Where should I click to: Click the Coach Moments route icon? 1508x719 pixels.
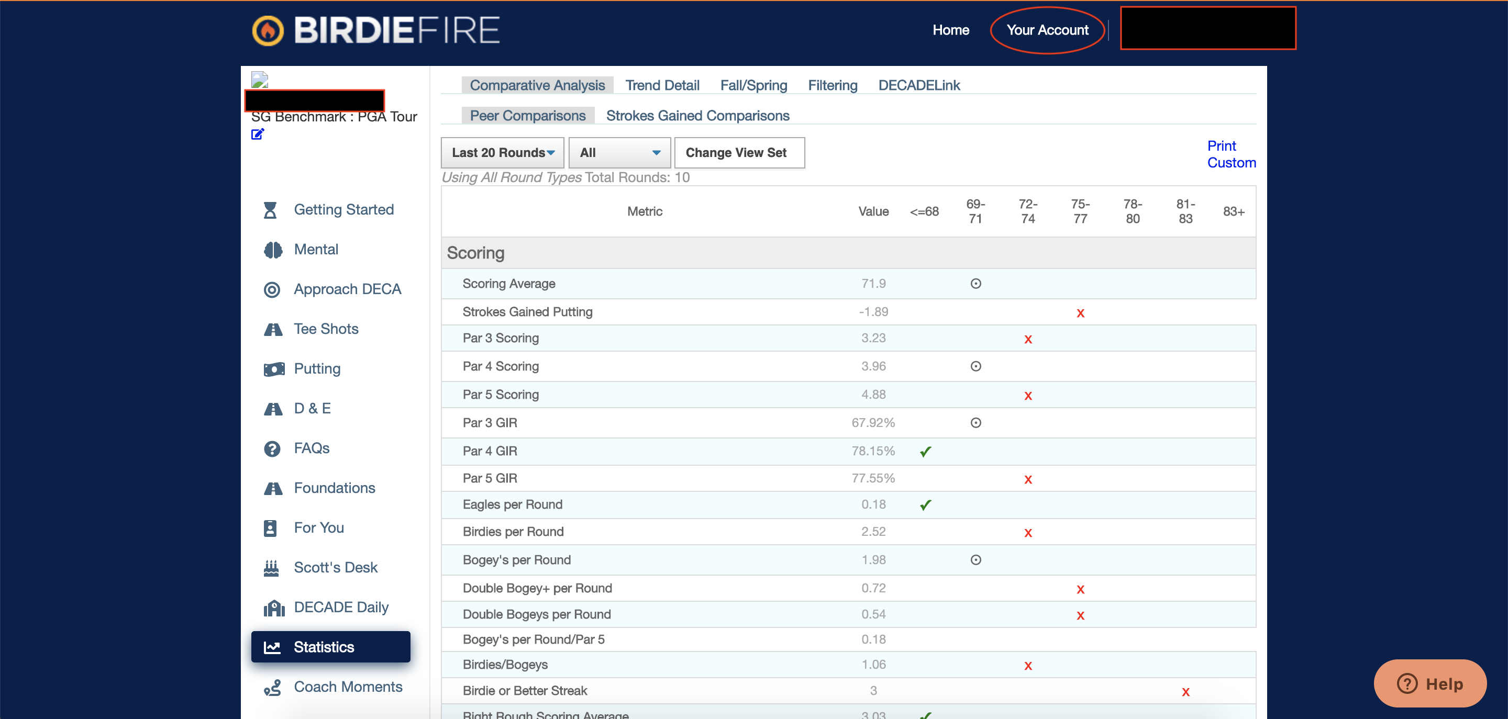pyautogui.click(x=272, y=688)
